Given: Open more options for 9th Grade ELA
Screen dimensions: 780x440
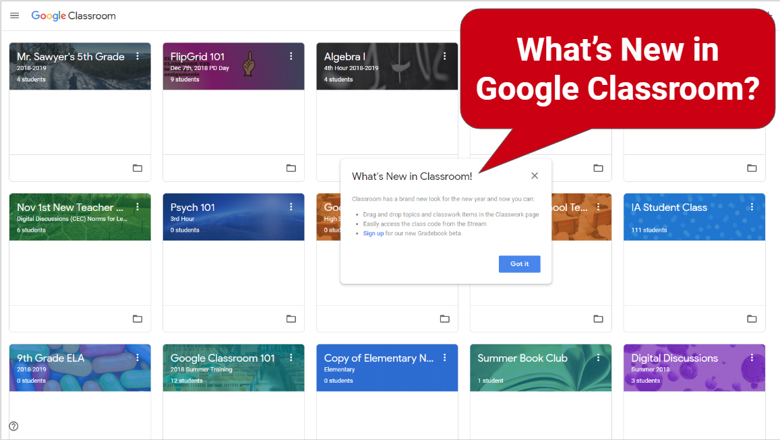Looking at the screenshot, I should coord(138,358).
